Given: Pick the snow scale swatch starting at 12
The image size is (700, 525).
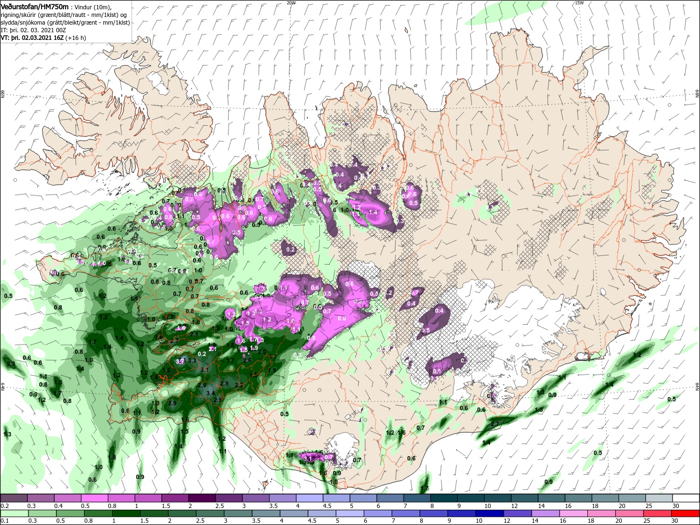Looking at the screenshot, I should click(x=524, y=498).
